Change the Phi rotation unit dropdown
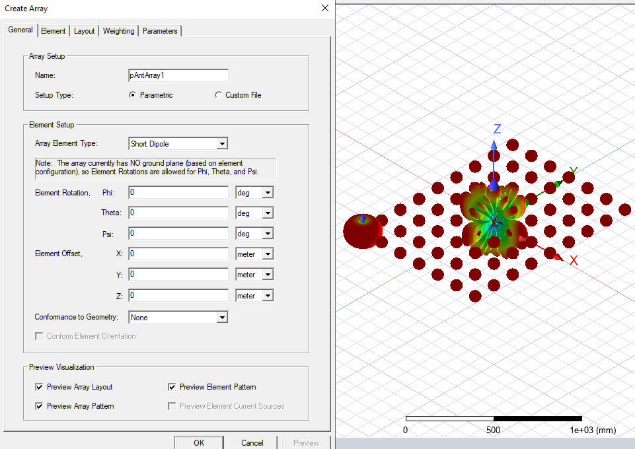The image size is (635, 449). click(267, 192)
